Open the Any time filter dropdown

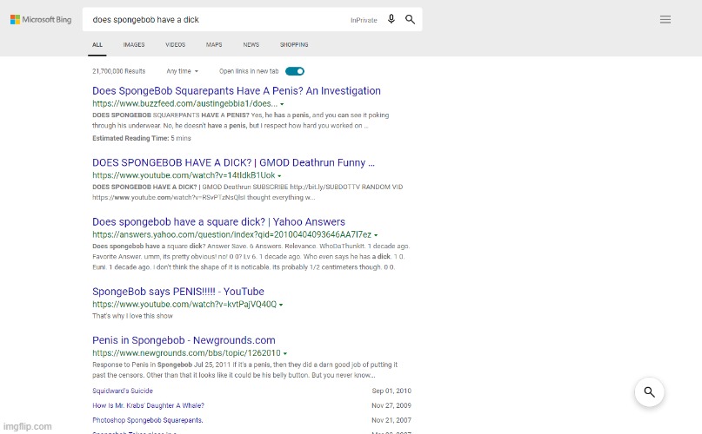point(182,71)
